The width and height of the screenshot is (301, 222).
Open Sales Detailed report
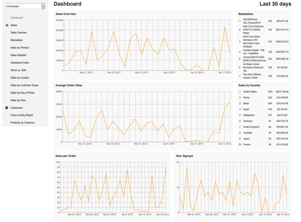pyautogui.click(x=18, y=55)
